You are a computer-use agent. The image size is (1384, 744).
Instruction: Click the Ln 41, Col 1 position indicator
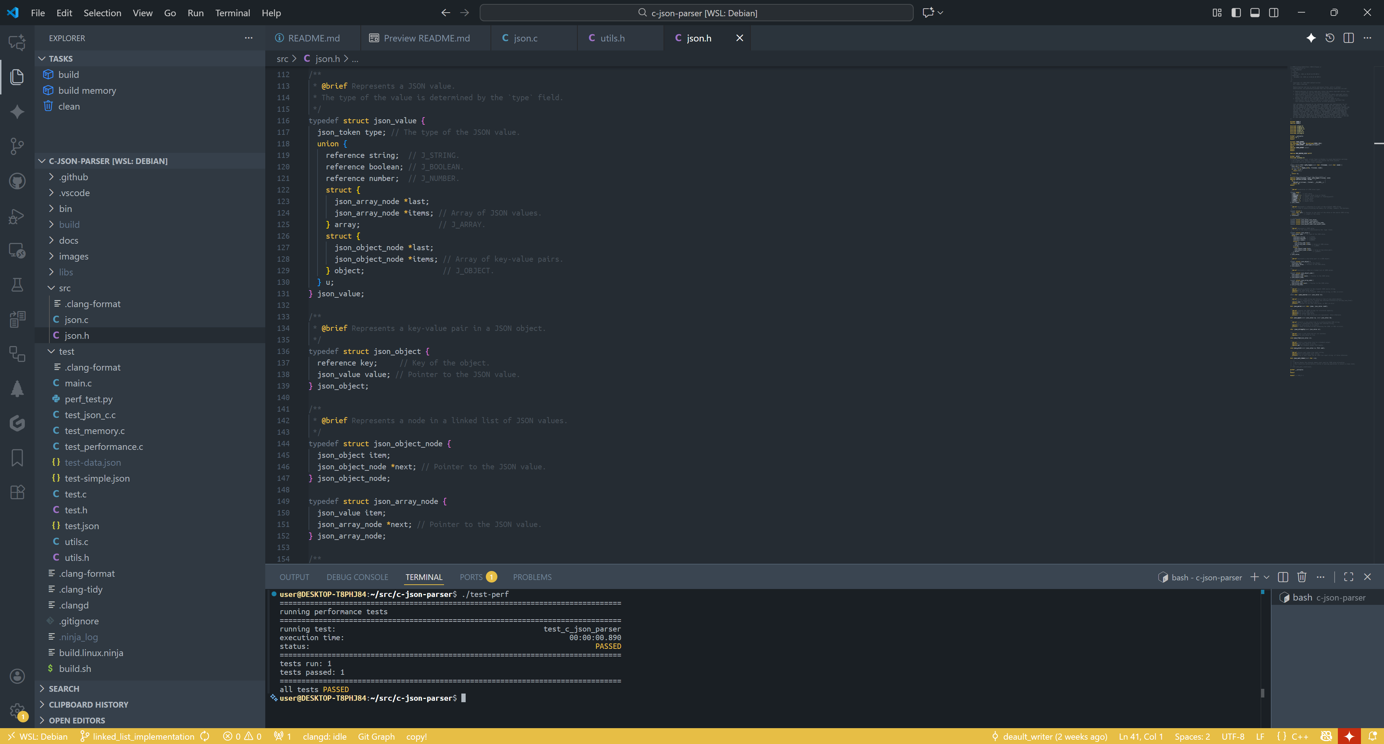click(x=1141, y=736)
